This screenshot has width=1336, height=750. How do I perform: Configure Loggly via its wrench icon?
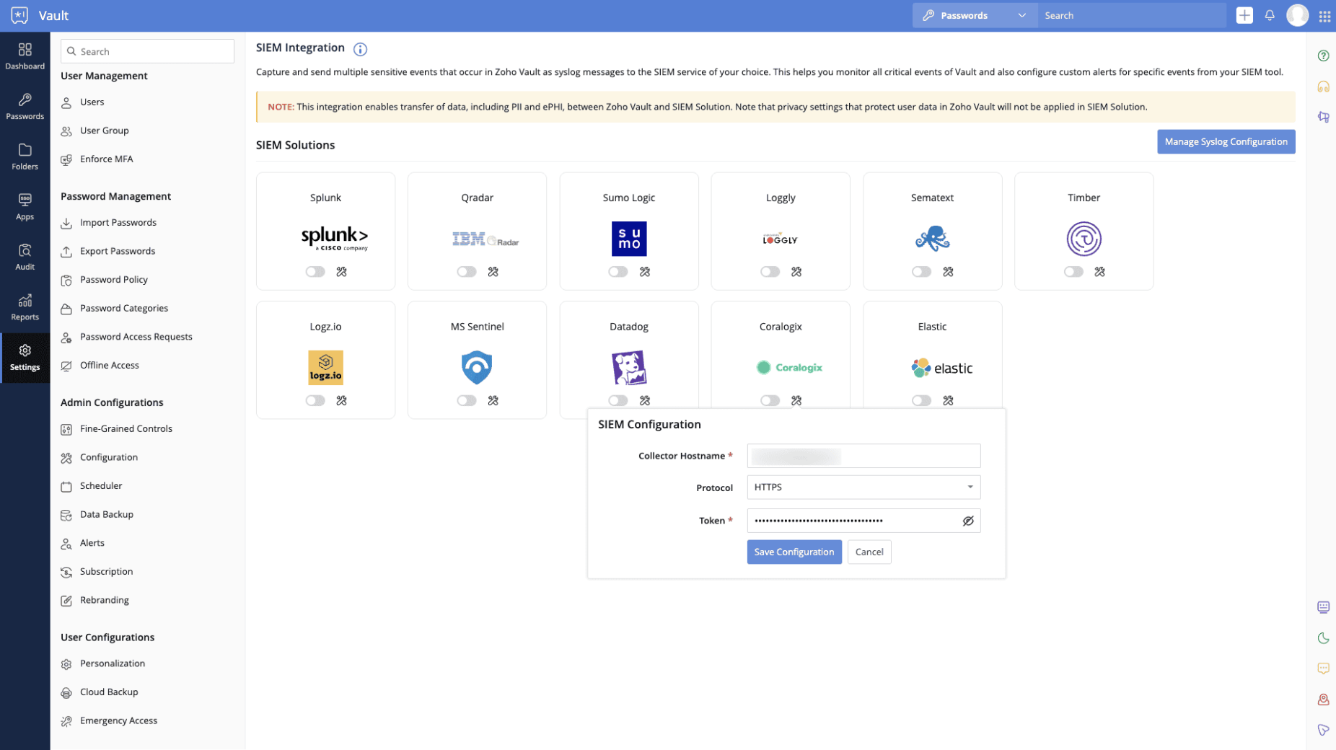[x=796, y=272]
